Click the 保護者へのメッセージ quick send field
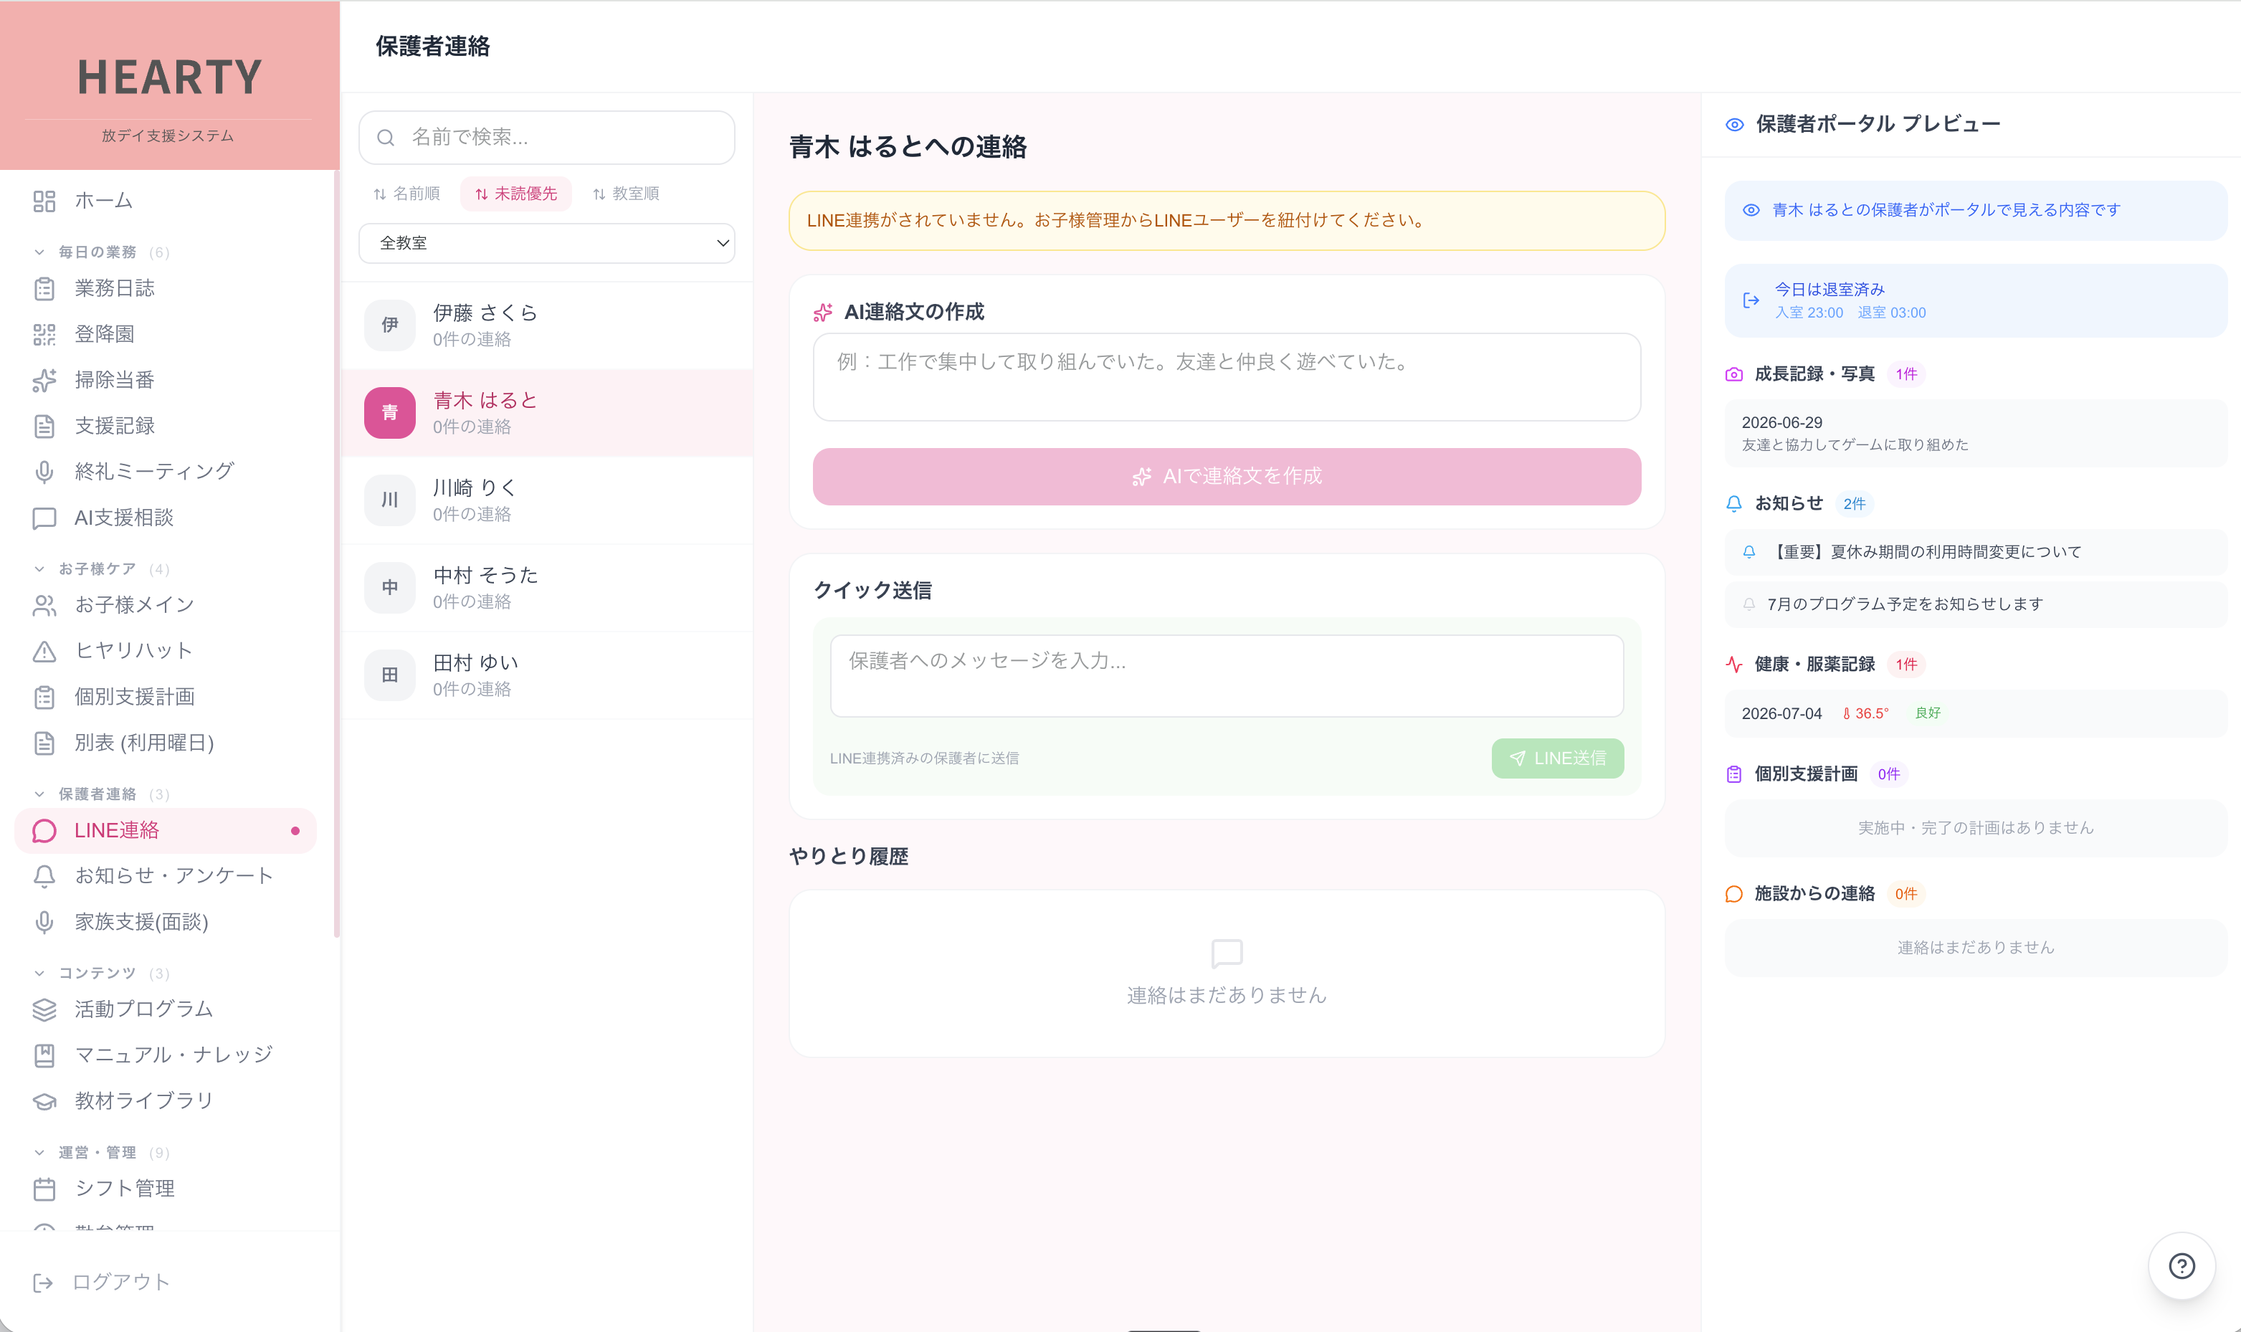 tap(1226, 676)
